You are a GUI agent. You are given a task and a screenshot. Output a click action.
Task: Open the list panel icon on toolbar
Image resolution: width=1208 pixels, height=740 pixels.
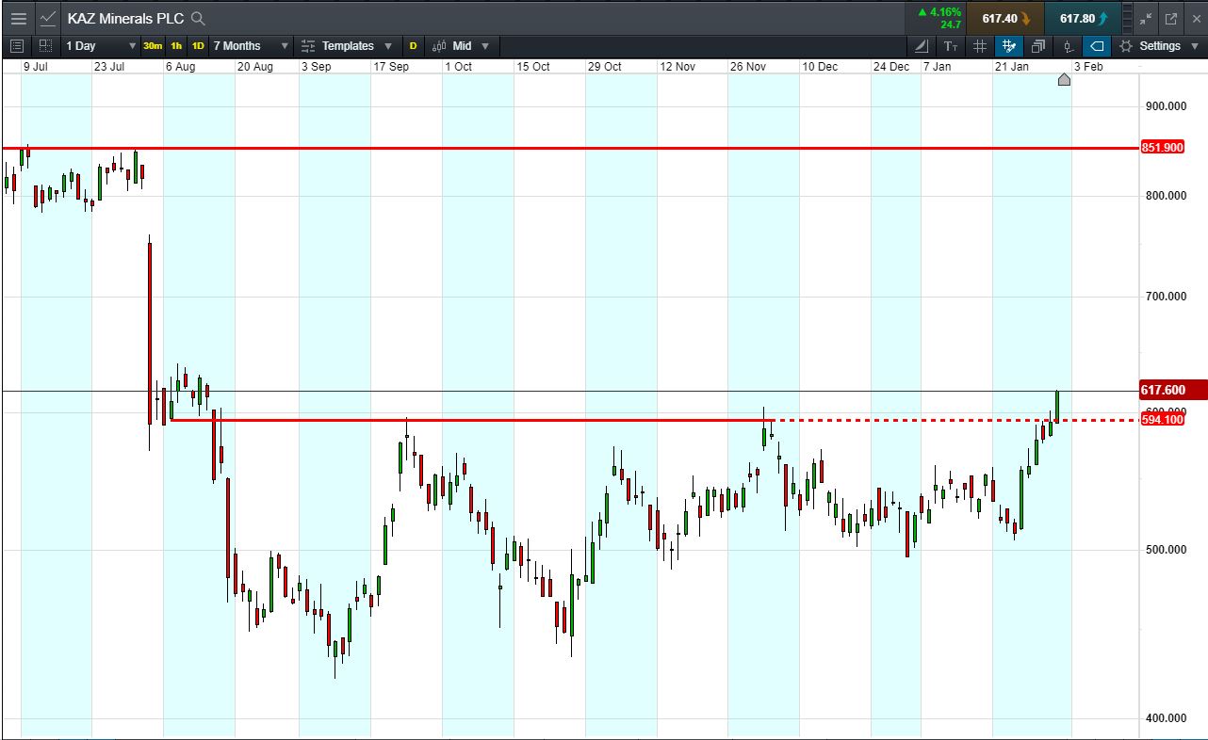coord(17,45)
